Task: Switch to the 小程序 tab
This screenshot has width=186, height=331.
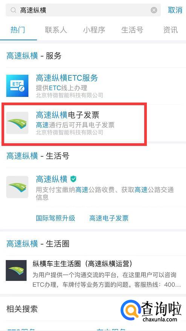Action: click(94, 30)
